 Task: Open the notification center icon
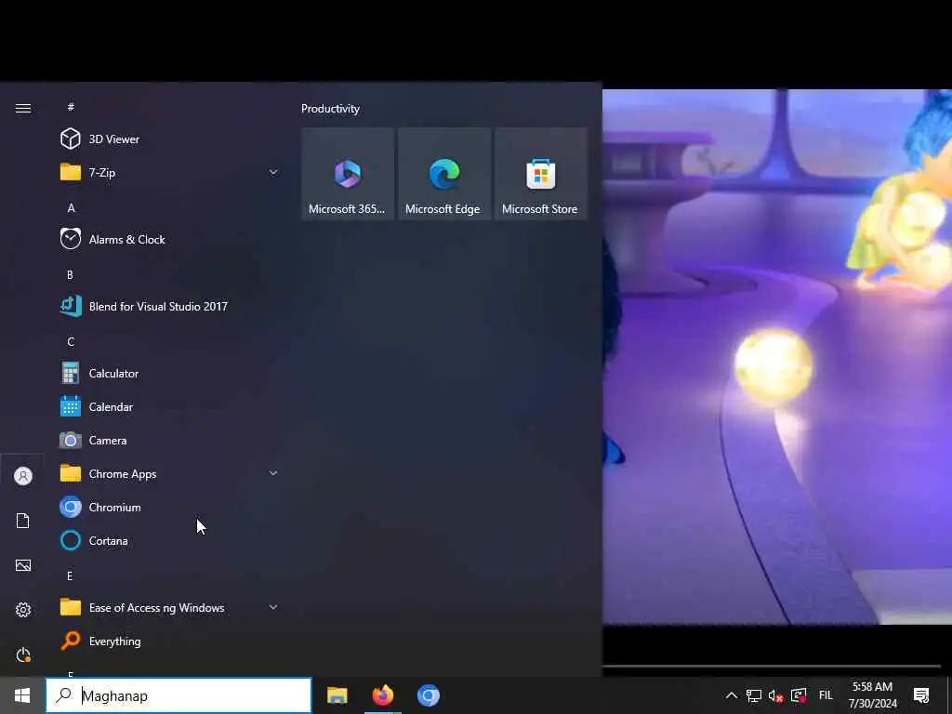tap(921, 695)
